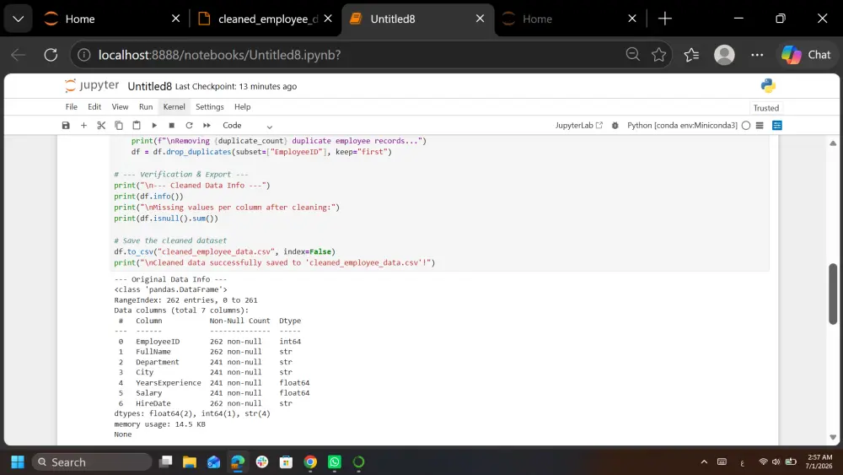Viewport: 843px width, 475px height.
Task: Click the kernel status circle indicator
Action: pos(746,126)
